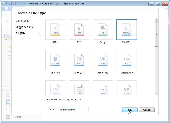Screen dimensions: 170x123
Task: Click the Name field with Ventas.cshtml
Action: (x=73, y=110)
